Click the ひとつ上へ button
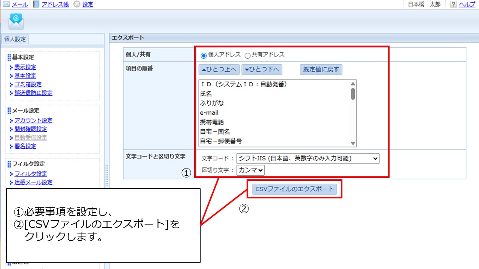 (x=219, y=69)
